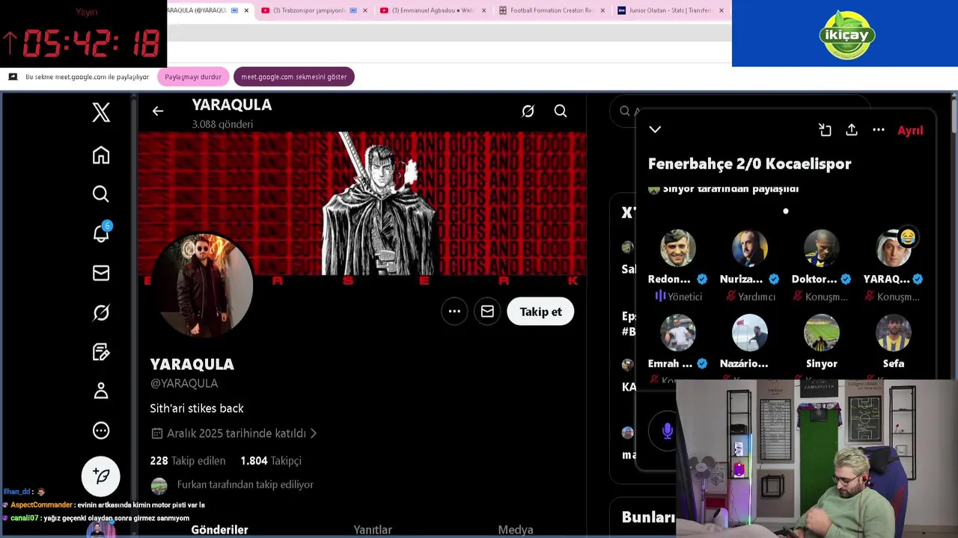Viewport: 958px width, 538px height.
Task: Click the Space title Fenerbahçe 2/0 Kocaelispor
Action: click(749, 164)
